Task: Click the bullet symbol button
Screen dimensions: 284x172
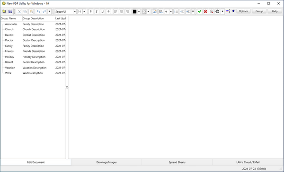Action: click(166, 11)
